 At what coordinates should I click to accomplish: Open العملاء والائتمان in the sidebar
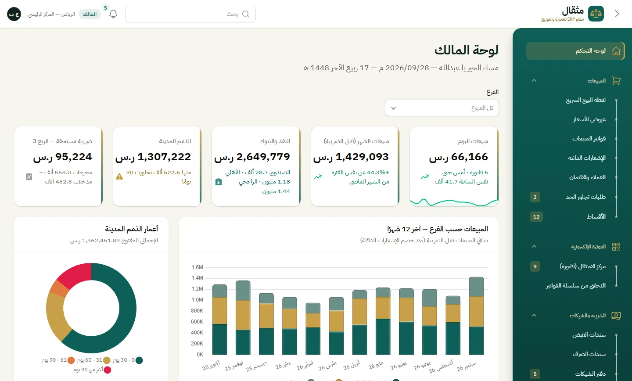575,177
